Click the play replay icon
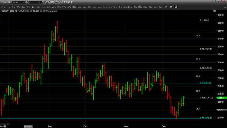 pos(56,2)
